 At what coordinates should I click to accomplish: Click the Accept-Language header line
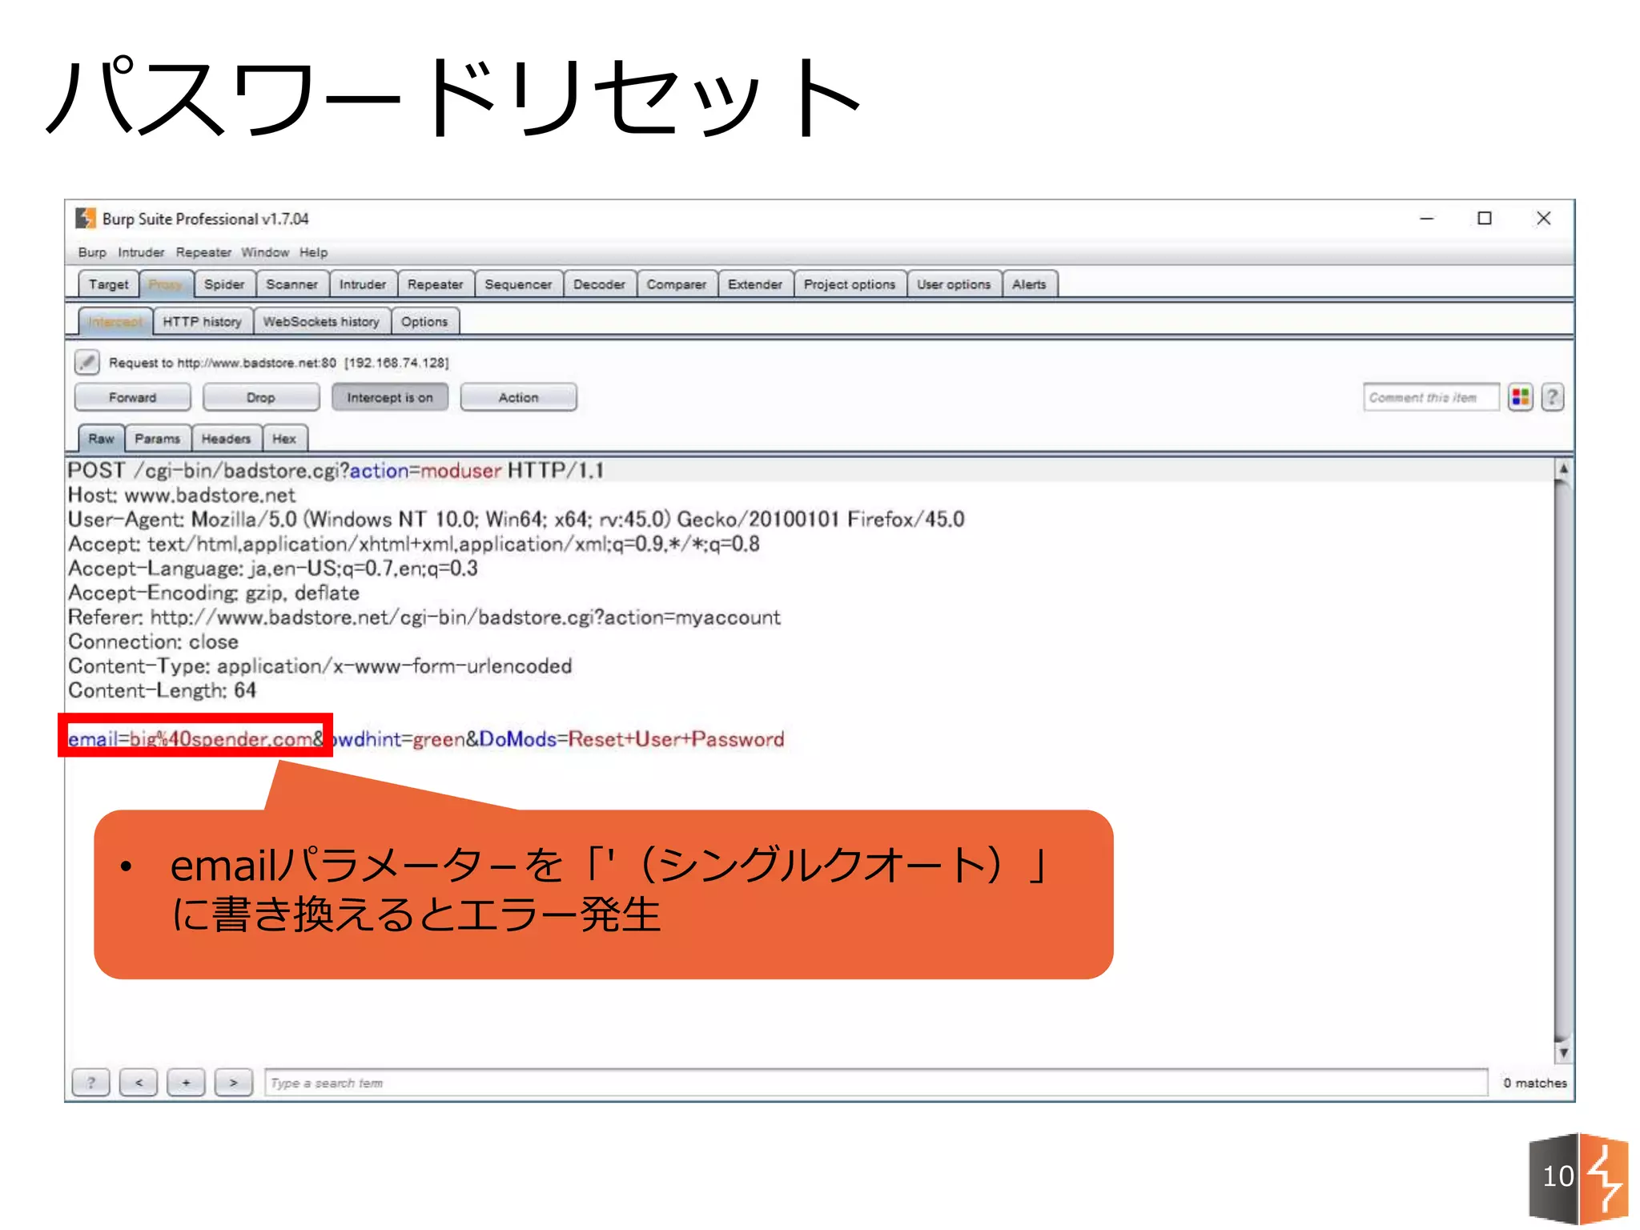pyautogui.click(x=272, y=569)
